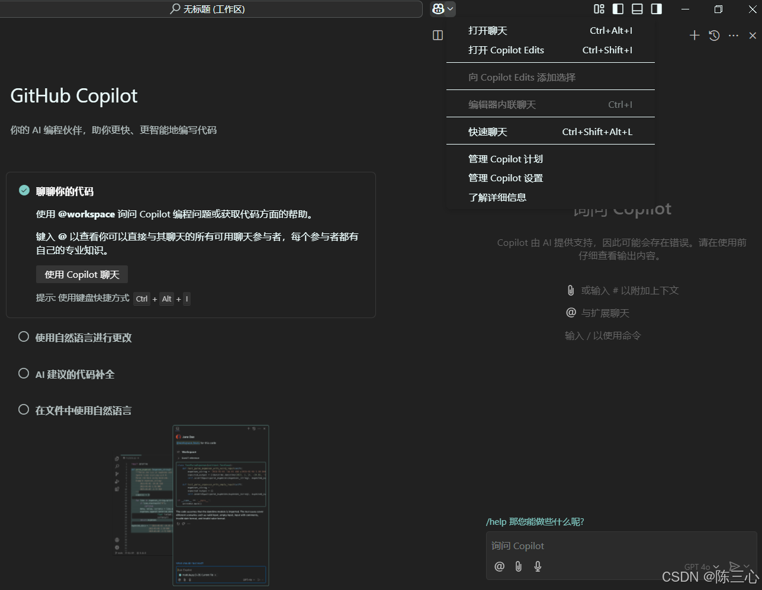Click 向 Copilot Edits 添加选择 entry
762x590 pixels.
tap(551, 78)
